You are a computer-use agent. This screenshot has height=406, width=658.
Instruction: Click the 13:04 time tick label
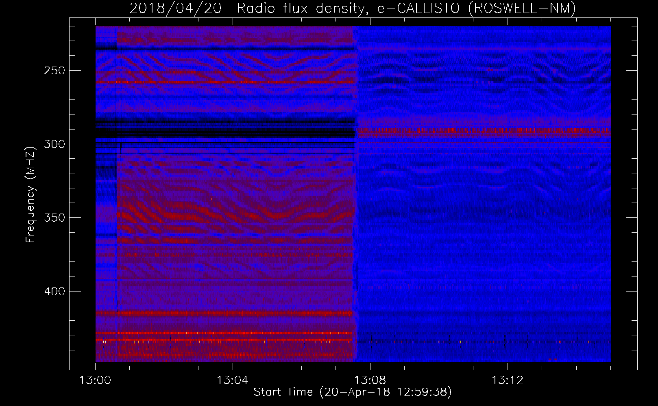click(x=232, y=380)
